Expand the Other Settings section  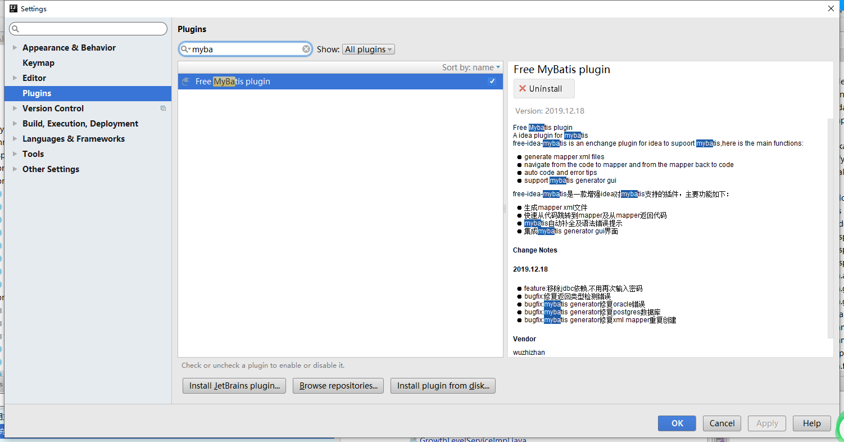click(15, 169)
